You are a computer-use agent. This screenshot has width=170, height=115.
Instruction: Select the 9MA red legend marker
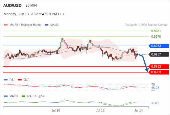20,80
